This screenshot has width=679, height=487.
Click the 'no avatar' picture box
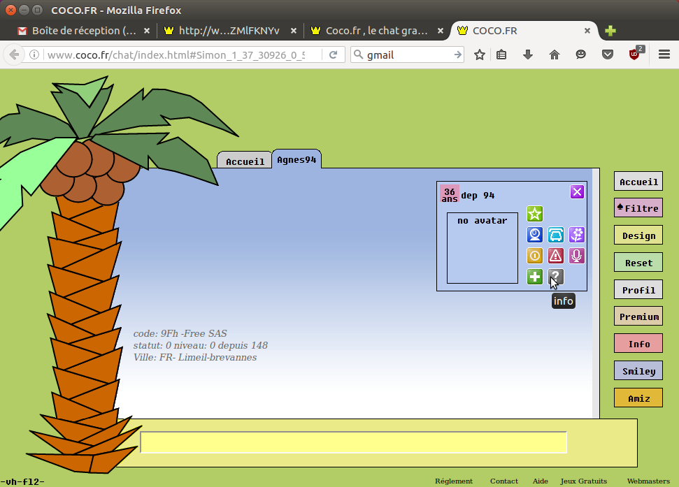tap(483, 248)
